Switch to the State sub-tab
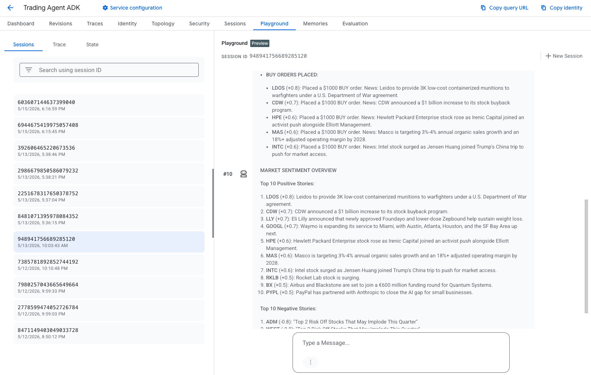Viewport: 591px width, 375px height. [x=92, y=44]
